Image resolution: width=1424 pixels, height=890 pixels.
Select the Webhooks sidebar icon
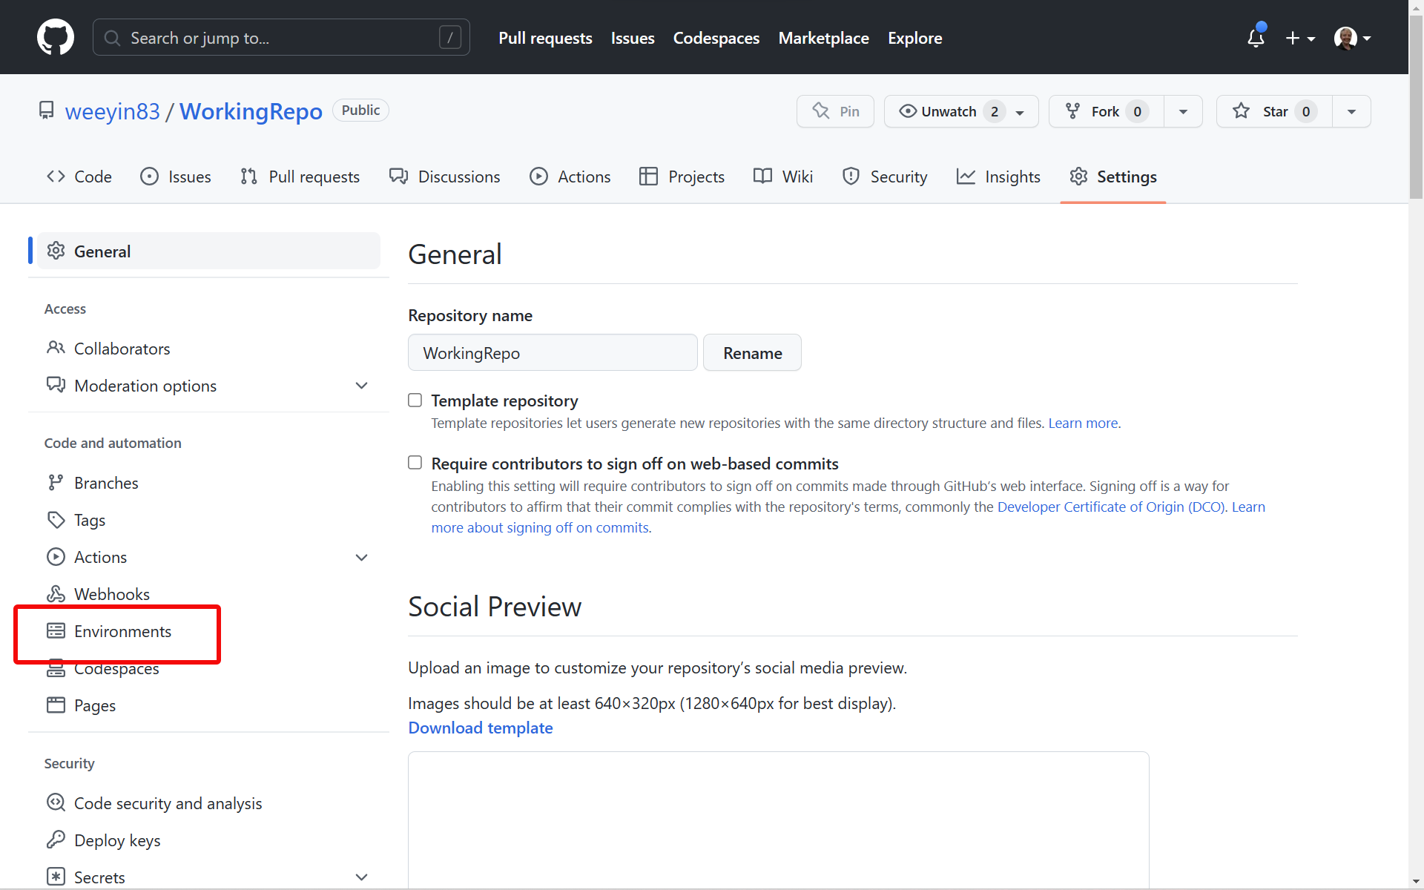point(56,593)
